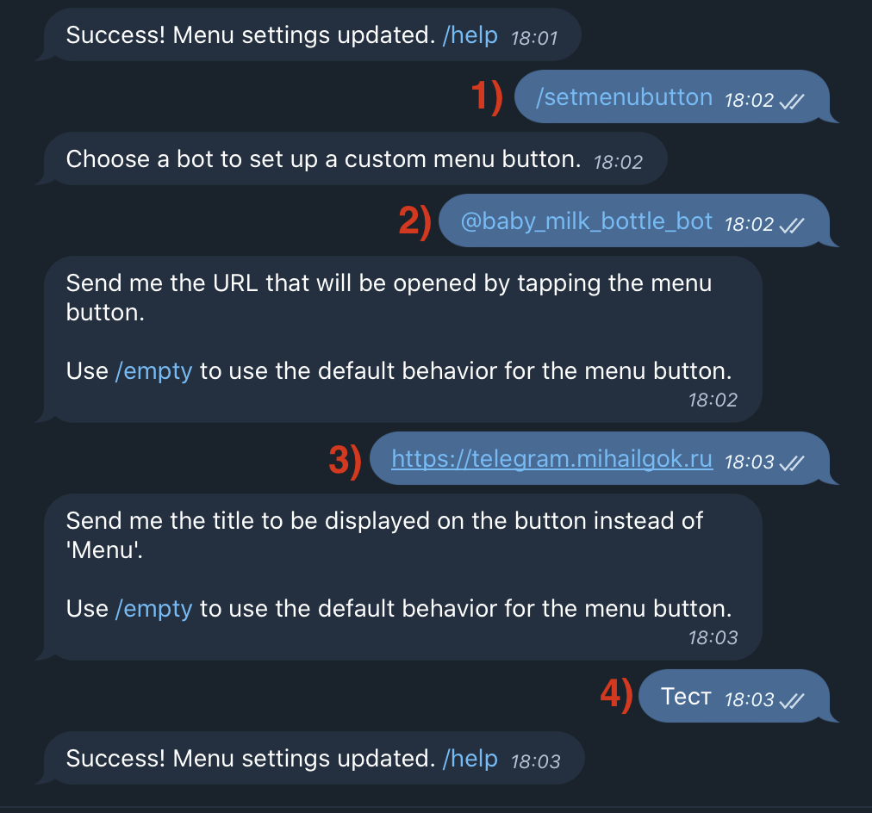Screen dimensions: 872x813
Task: Click read checkmarks on the URL message
Action: click(x=792, y=462)
